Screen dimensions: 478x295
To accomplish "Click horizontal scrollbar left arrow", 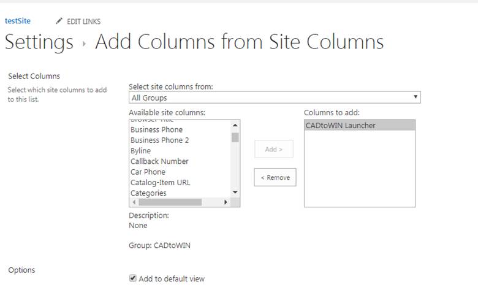I will [x=134, y=202].
